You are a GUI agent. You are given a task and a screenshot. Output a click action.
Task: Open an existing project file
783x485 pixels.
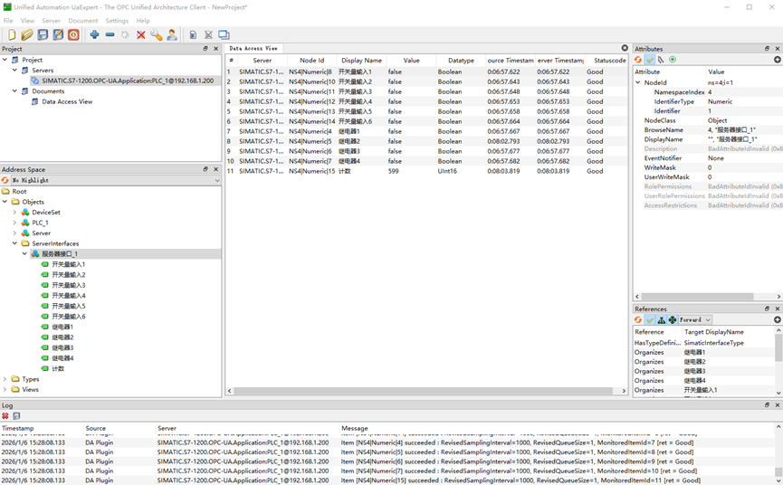coord(27,34)
